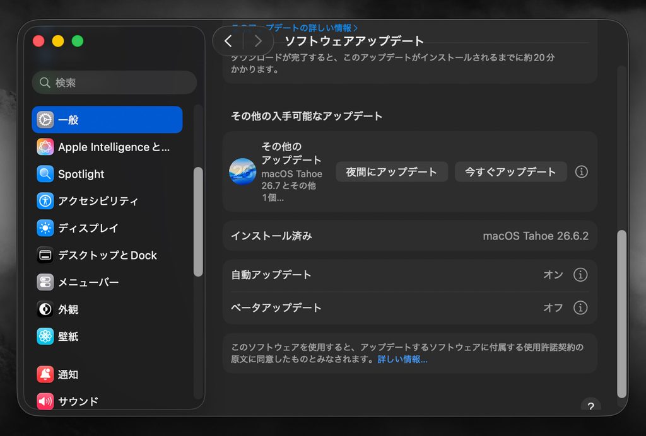Click the green full-screen window button

[78, 41]
